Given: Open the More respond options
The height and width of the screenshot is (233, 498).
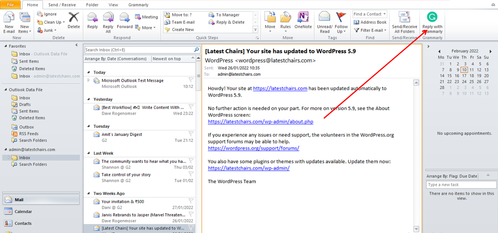Looking at the screenshot, I should 145,27.
